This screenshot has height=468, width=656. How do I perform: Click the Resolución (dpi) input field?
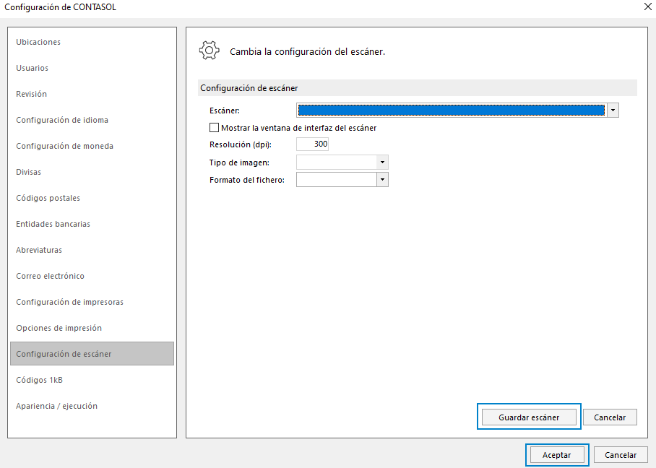pos(313,144)
